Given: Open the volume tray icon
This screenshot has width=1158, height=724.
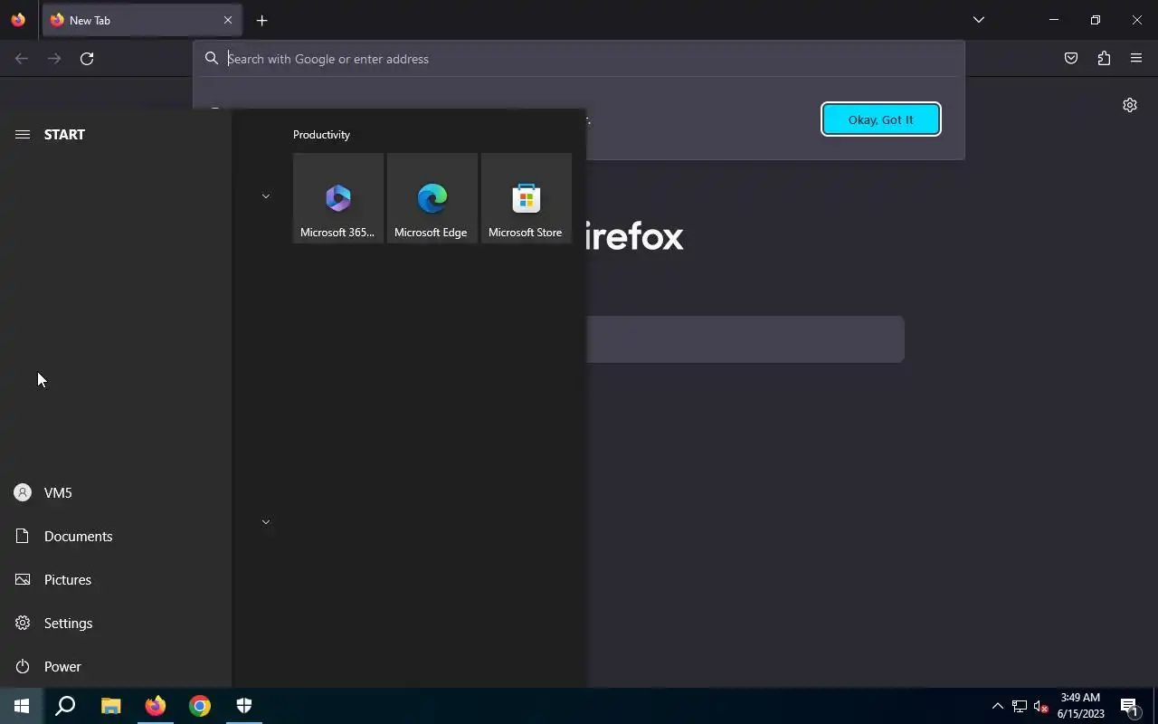Looking at the screenshot, I should [x=1040, y=706].
